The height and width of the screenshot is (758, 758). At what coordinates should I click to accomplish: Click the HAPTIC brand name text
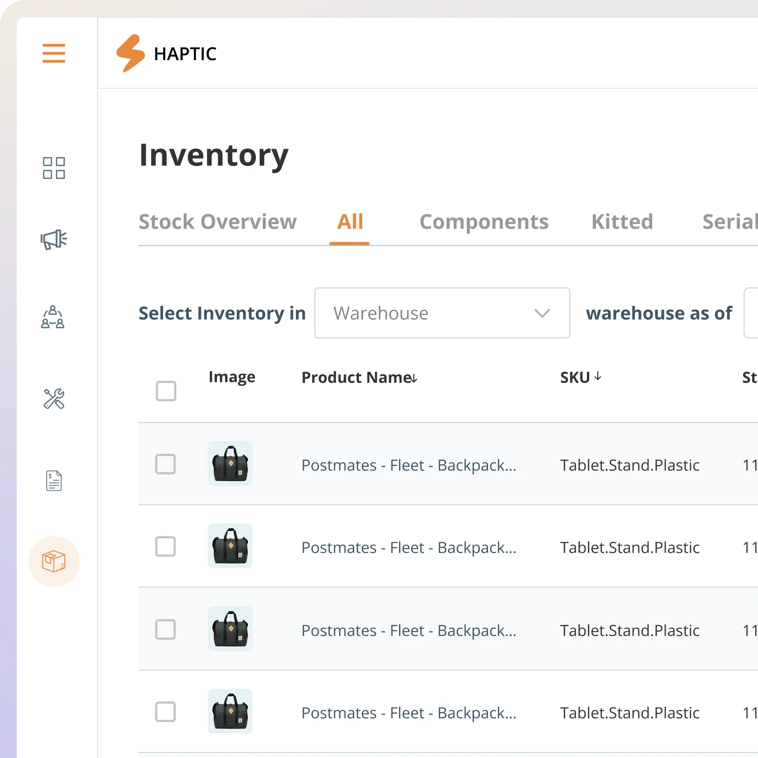coord(185,54)
